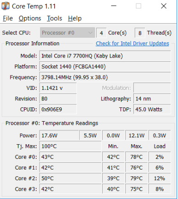Click the Tj. Max value 100°C

(70, 146)
